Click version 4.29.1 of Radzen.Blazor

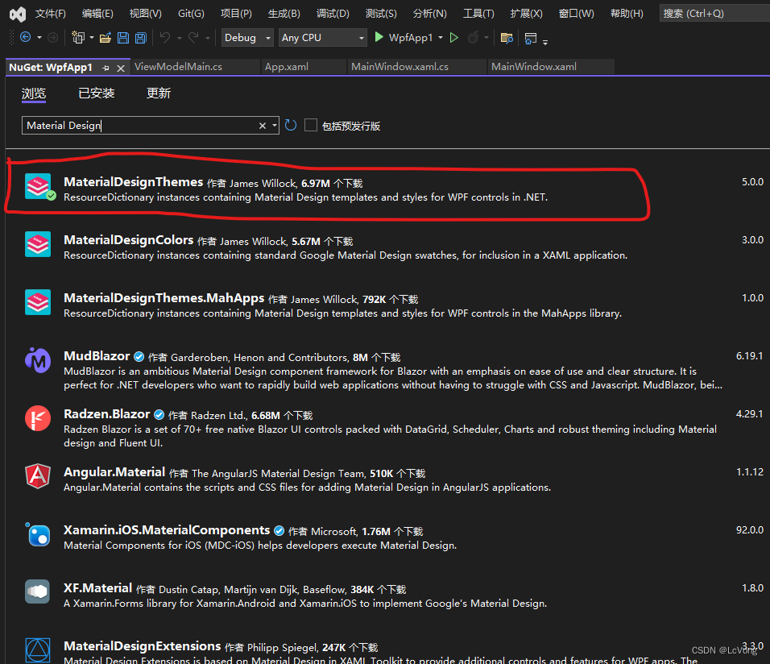[x=748, y=413]
